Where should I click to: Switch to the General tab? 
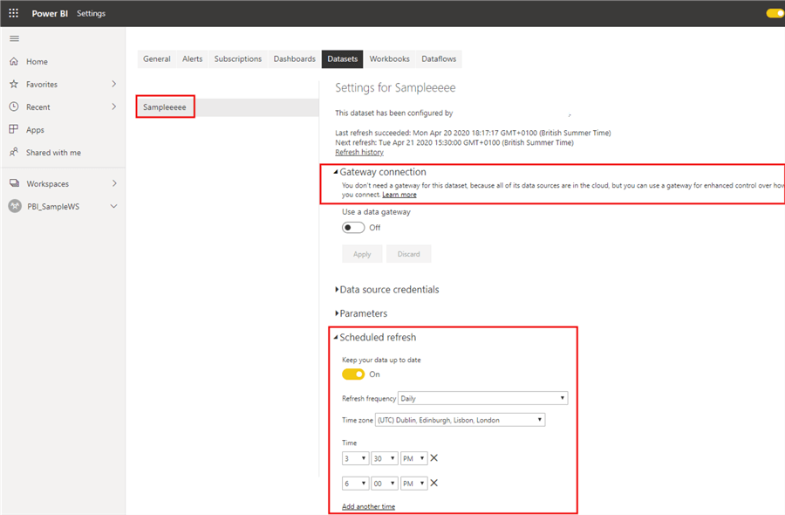(x=157, y=58)
